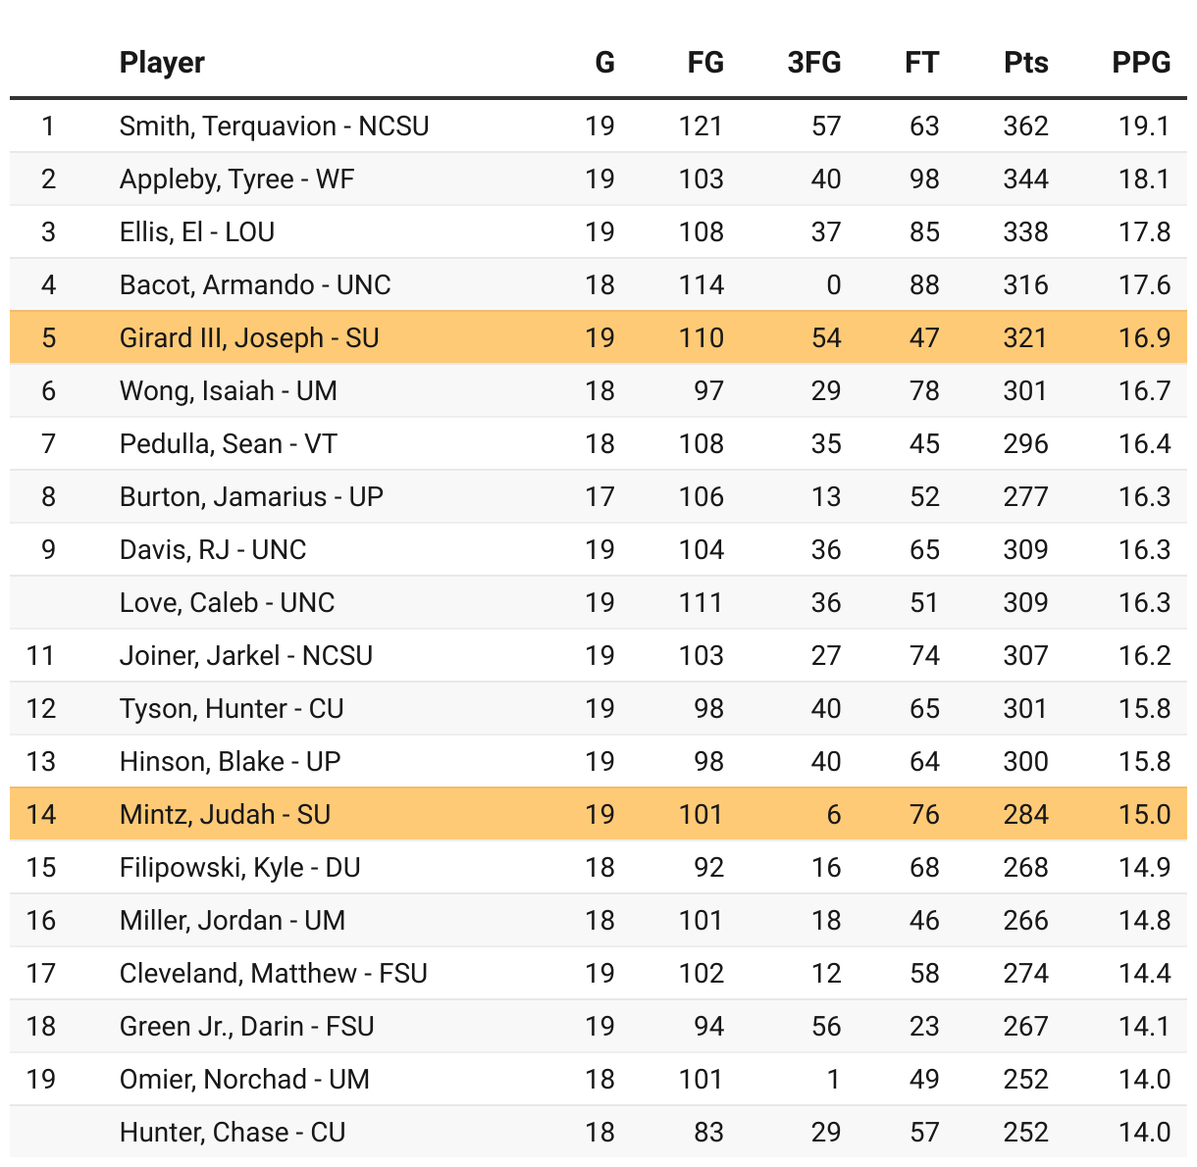Click the 3FG column header

coord(814,63)
